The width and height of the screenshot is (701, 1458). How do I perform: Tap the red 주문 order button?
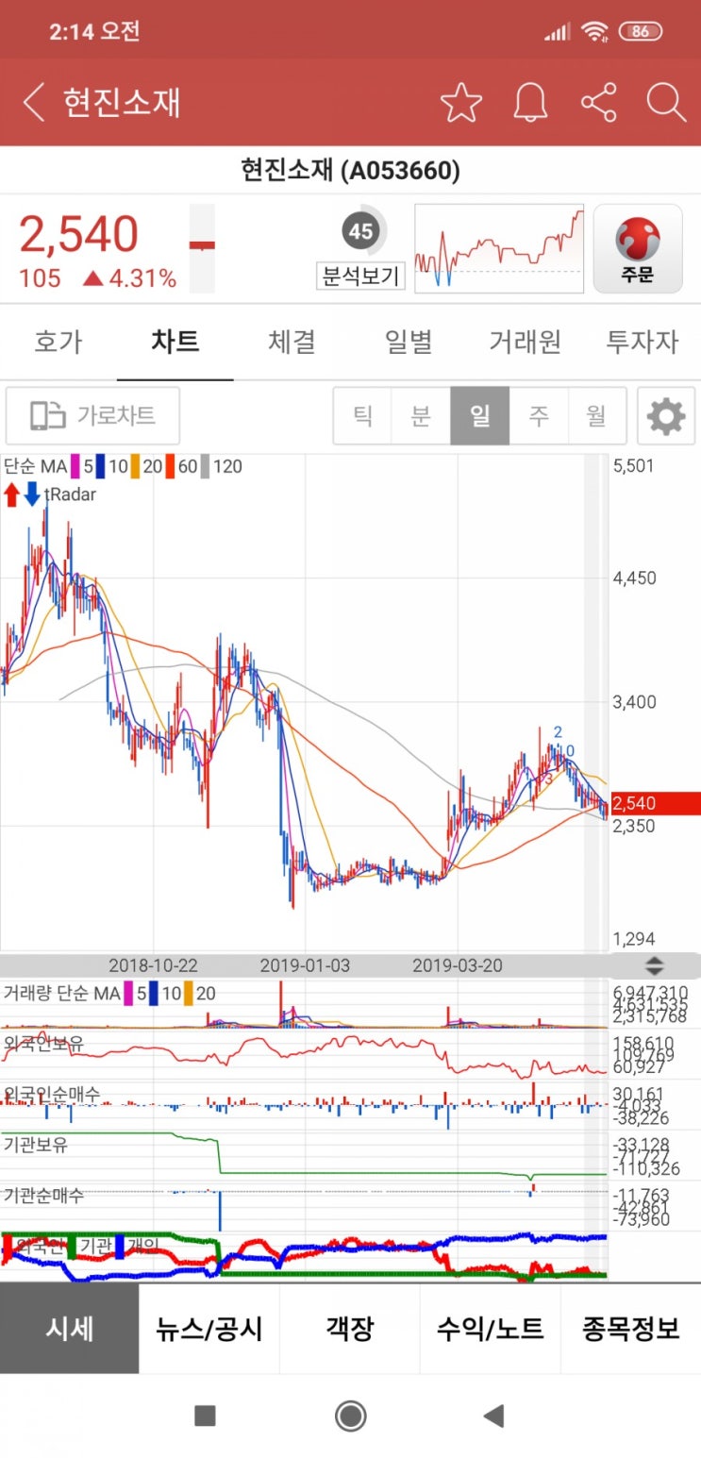pyautogui.click(x=638, y=249)
